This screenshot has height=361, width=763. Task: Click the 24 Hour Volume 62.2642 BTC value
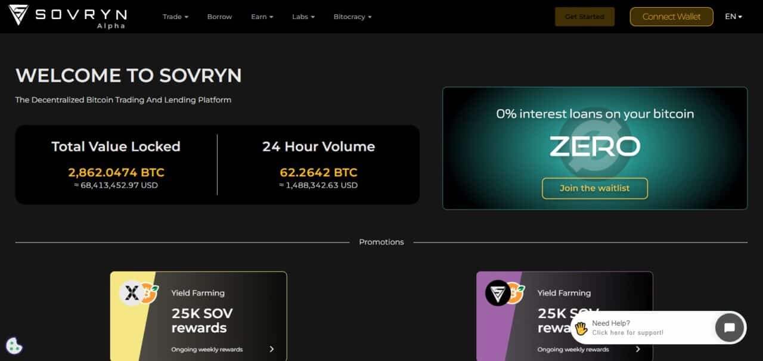[x=318, y=173]
